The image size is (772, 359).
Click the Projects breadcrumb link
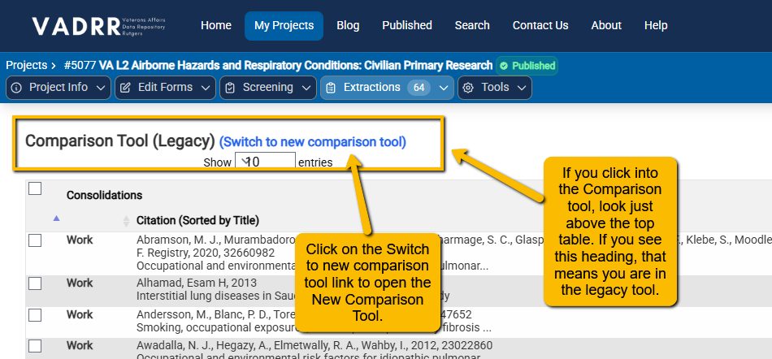coord(27,66)
